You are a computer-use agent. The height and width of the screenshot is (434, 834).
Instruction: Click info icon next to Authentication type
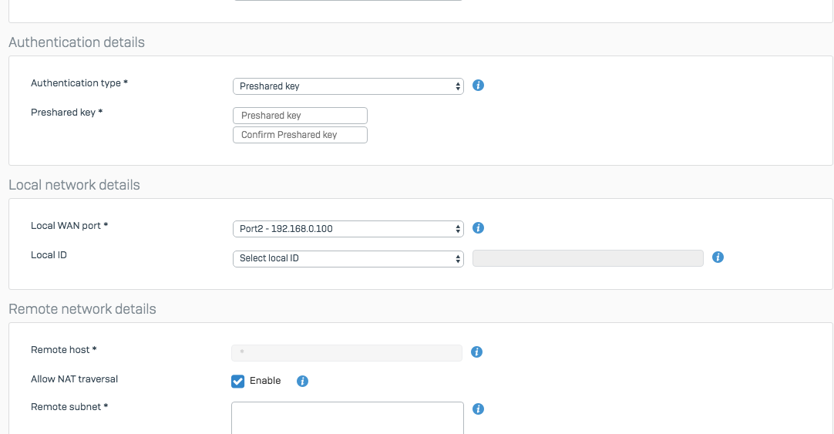478,86
